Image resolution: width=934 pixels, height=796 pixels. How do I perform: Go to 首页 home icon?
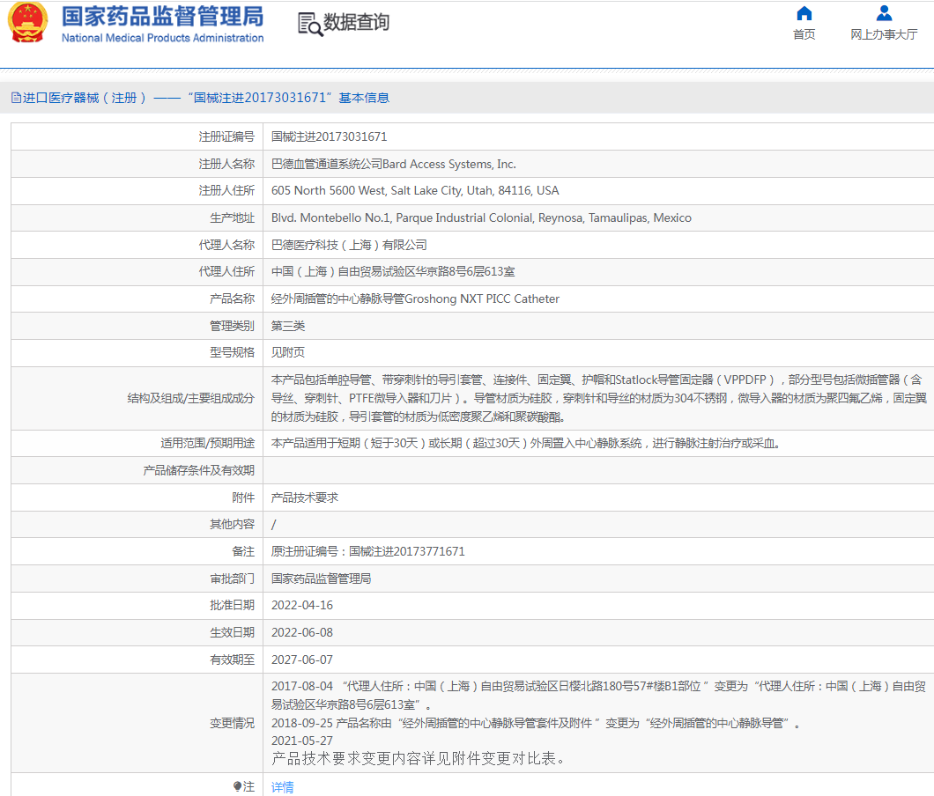point(804,13)
